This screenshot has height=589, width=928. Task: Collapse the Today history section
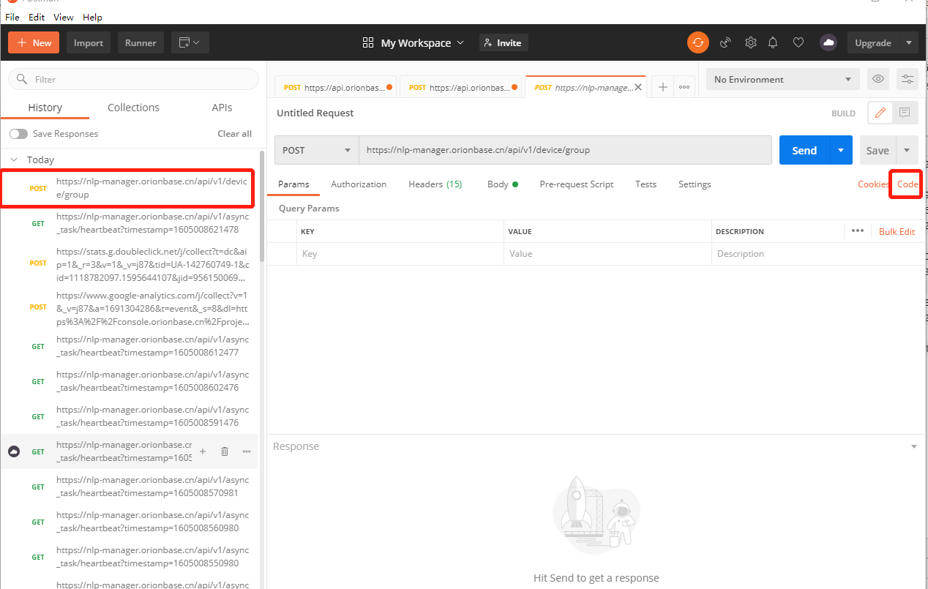pyautogui.click(x=13, y=159)
